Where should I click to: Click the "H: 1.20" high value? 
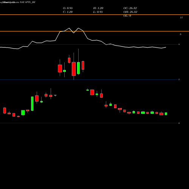point(98,8)
